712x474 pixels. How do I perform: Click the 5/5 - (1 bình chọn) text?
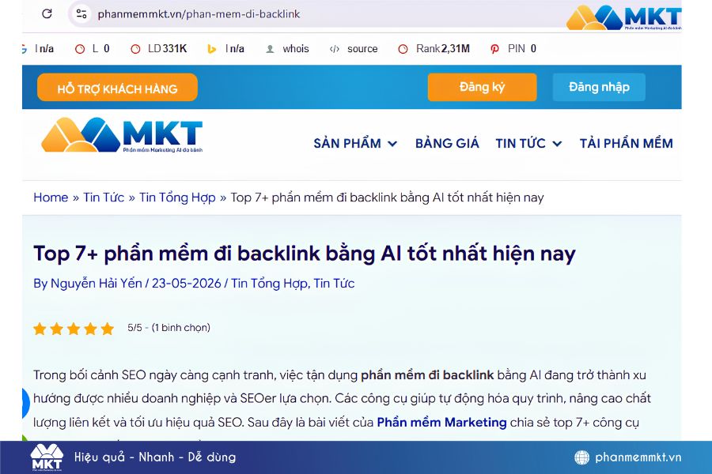point(169,328)
